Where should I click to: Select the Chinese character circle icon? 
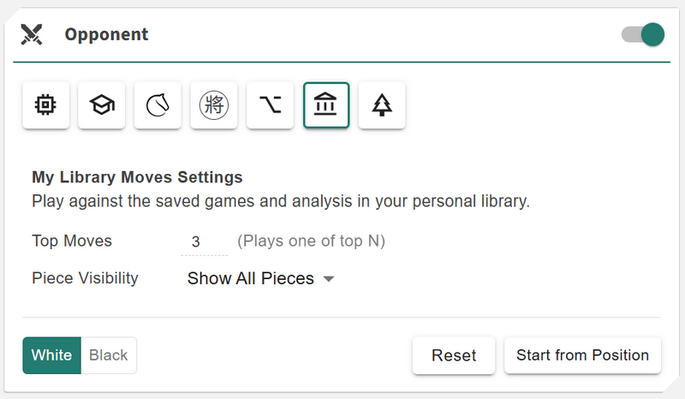click(214, 105)
